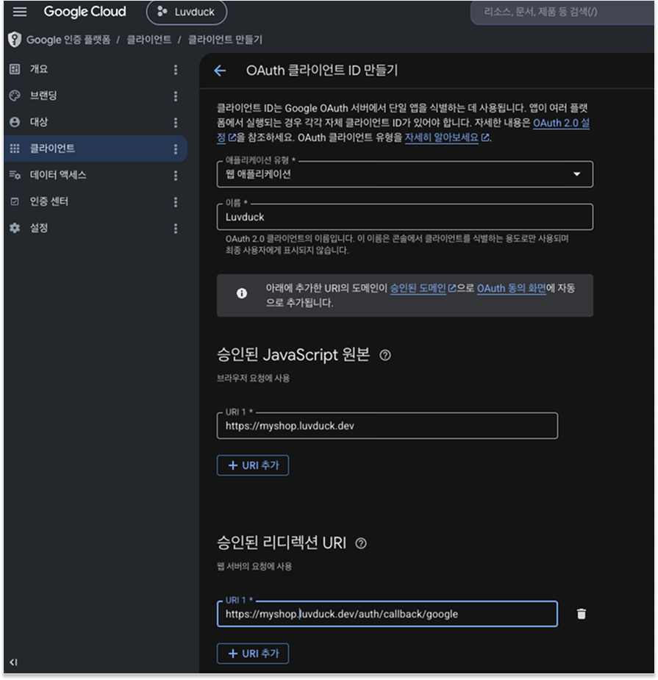Open 설정 in sidebar
Screen dimensions: 658x680
pos(96,228)
